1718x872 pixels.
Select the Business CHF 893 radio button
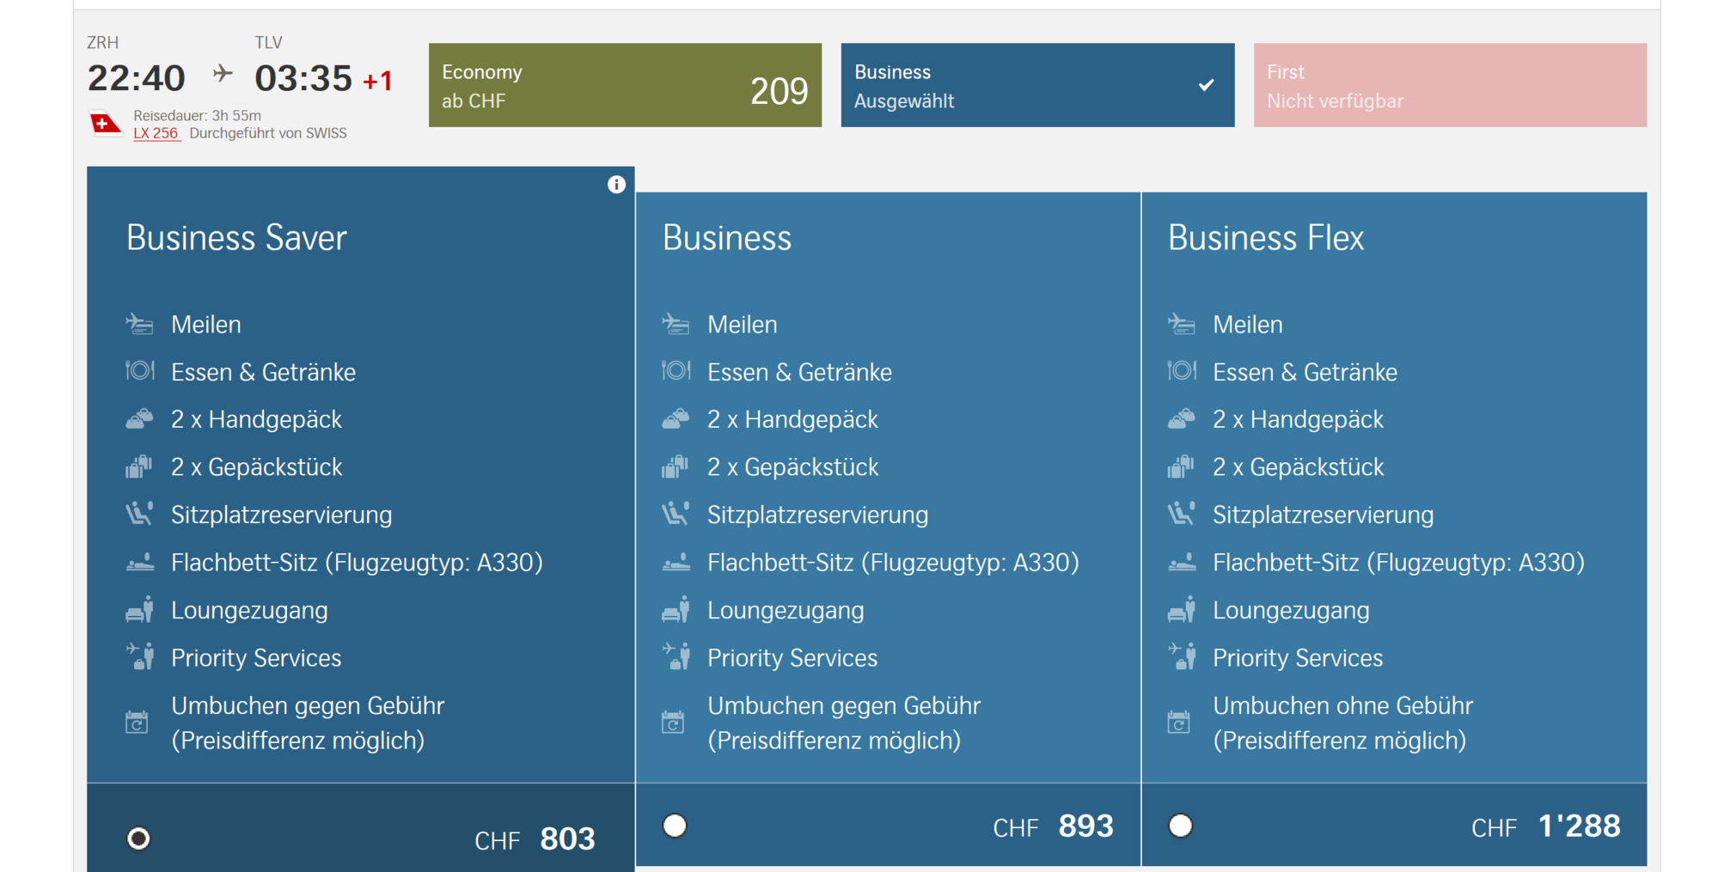[x=675, y=826]
